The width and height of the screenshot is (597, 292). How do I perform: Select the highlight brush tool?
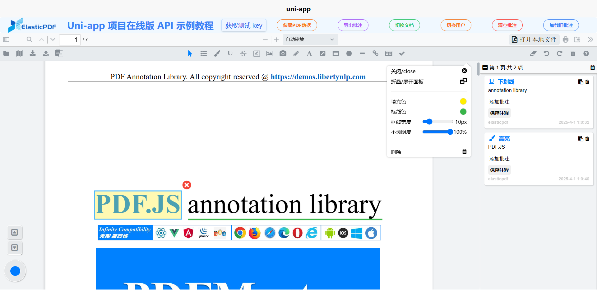217,53
